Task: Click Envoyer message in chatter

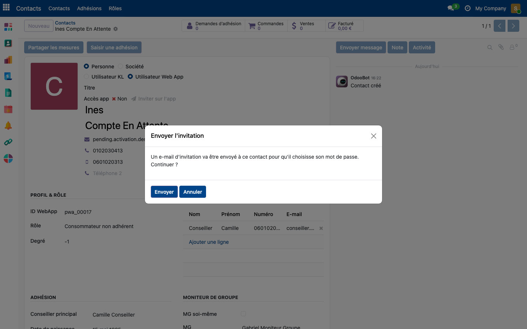Action: coord(361,48)
